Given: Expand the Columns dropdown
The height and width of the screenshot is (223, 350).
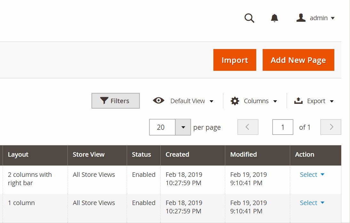Looking at the screenshot, I should point(260,101).
